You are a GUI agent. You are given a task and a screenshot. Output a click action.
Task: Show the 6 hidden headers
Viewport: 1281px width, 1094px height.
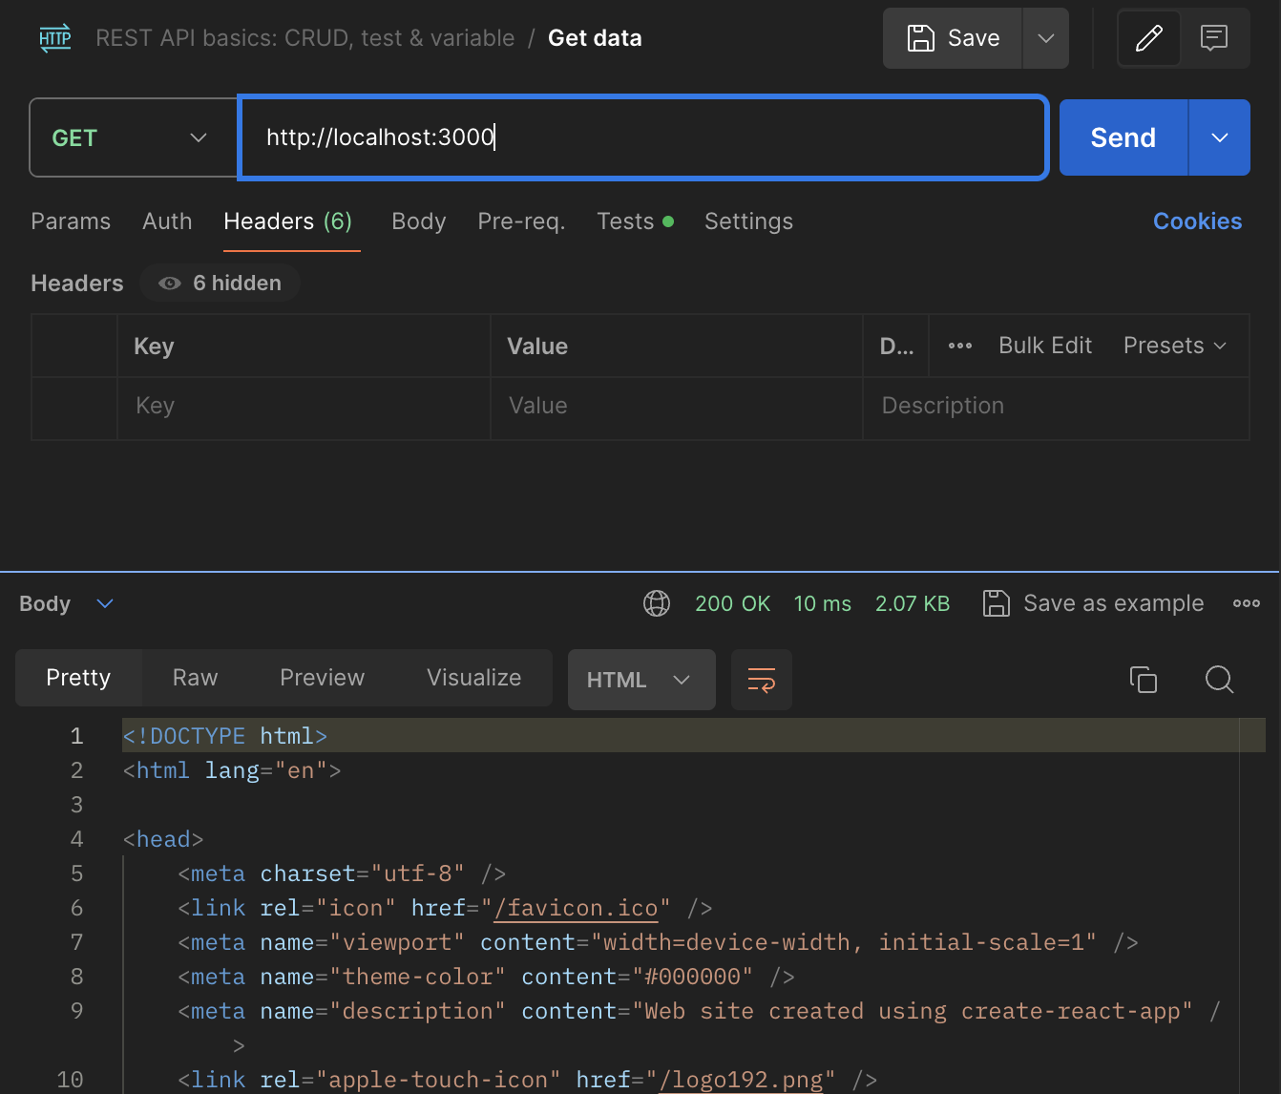click(x=220, y=284)
